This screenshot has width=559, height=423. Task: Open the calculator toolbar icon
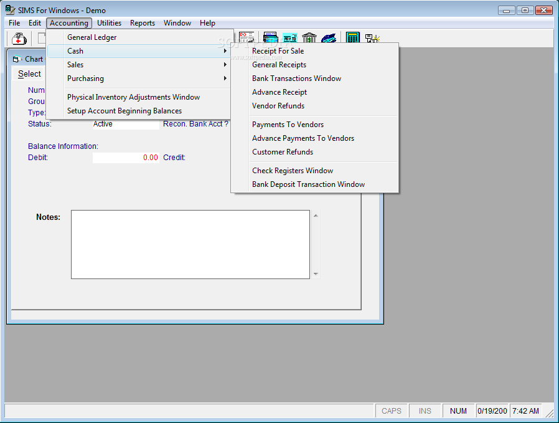[352, 37]
